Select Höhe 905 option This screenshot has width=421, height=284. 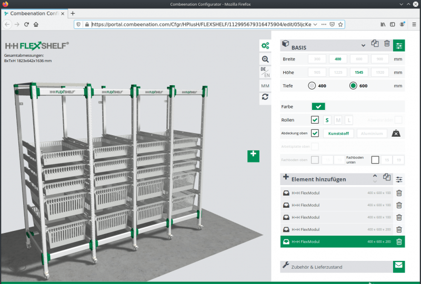[317, 73]
